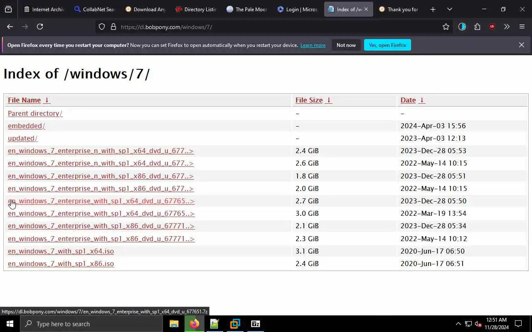
Task: Click the 3.1 GiB file size cell
Action: coord(307,251)
